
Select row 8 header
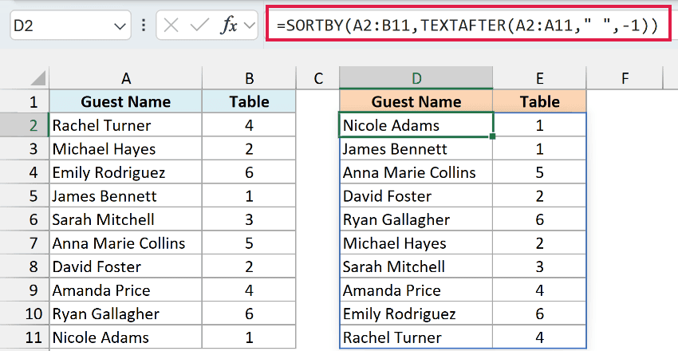(x=25, y=266)
